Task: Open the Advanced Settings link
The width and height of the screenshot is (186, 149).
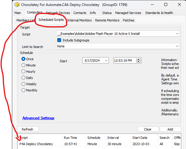Action: click(x=38, y=118)
